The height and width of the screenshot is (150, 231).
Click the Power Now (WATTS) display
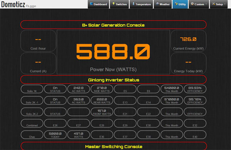(x=113, y=52)
